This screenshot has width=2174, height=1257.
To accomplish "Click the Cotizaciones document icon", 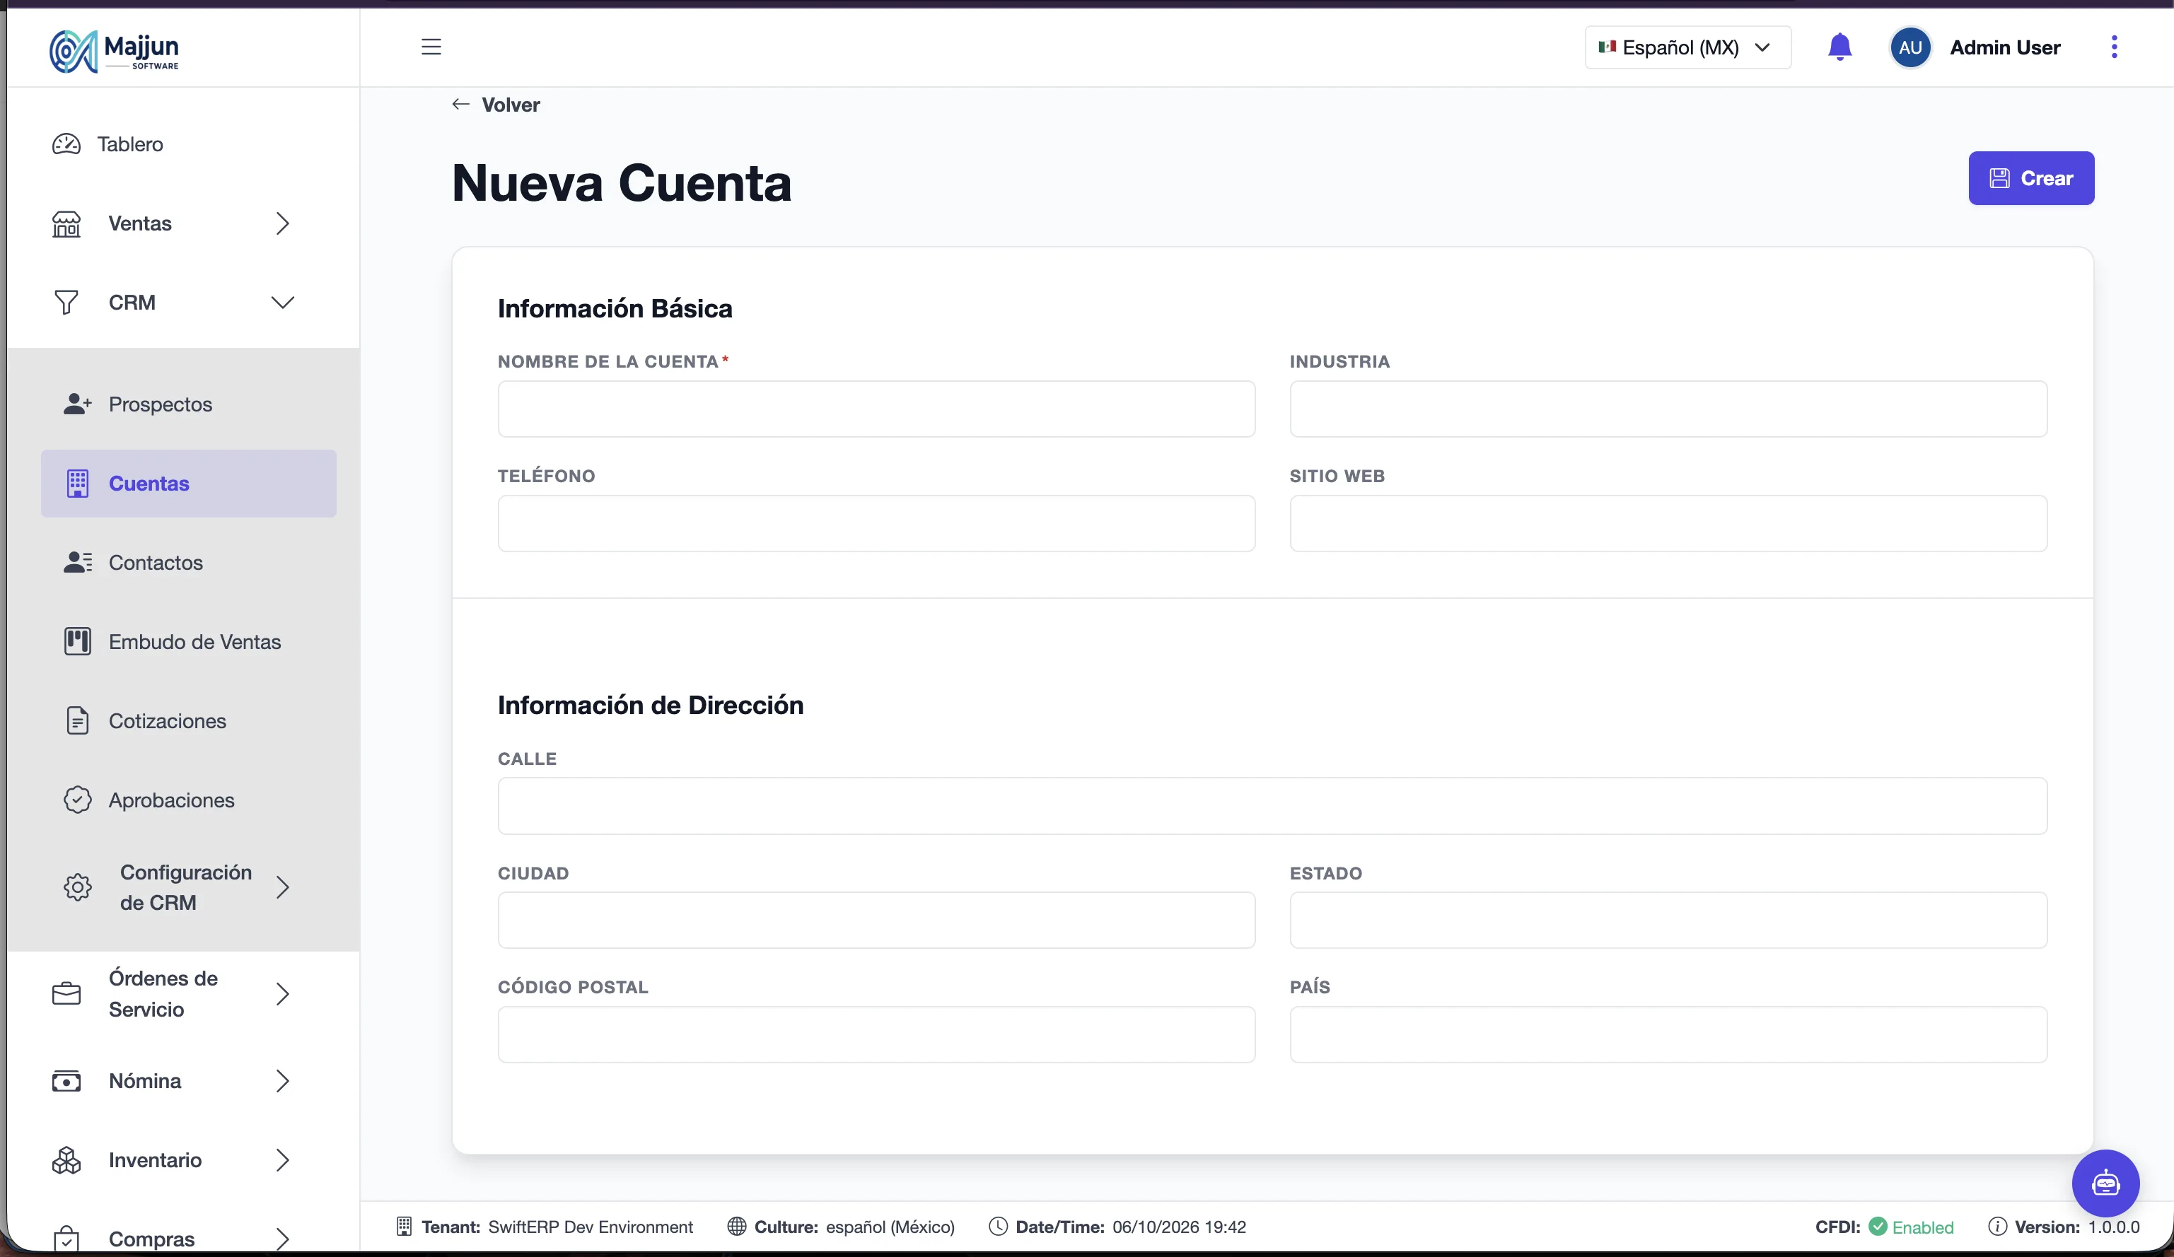I will pos(78,720).
